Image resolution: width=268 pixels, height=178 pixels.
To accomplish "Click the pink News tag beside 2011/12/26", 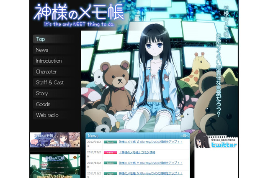I will point(110,153).
